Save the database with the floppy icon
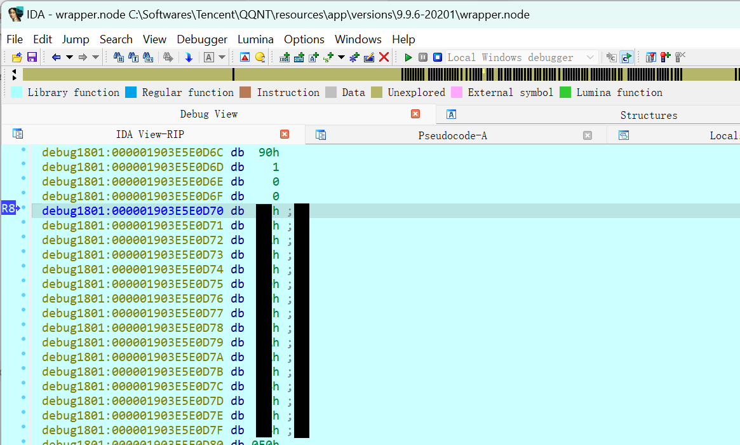Viewport: 740px width, 445px height. tap(32, 58)
